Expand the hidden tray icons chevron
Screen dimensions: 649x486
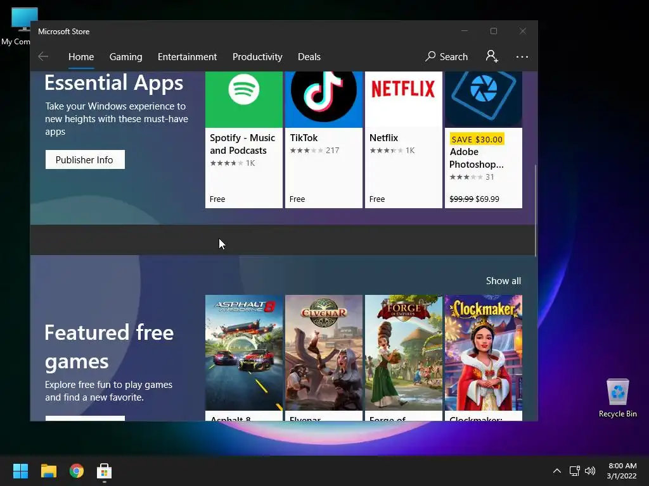pyautogui.click(x=557, y=471)
